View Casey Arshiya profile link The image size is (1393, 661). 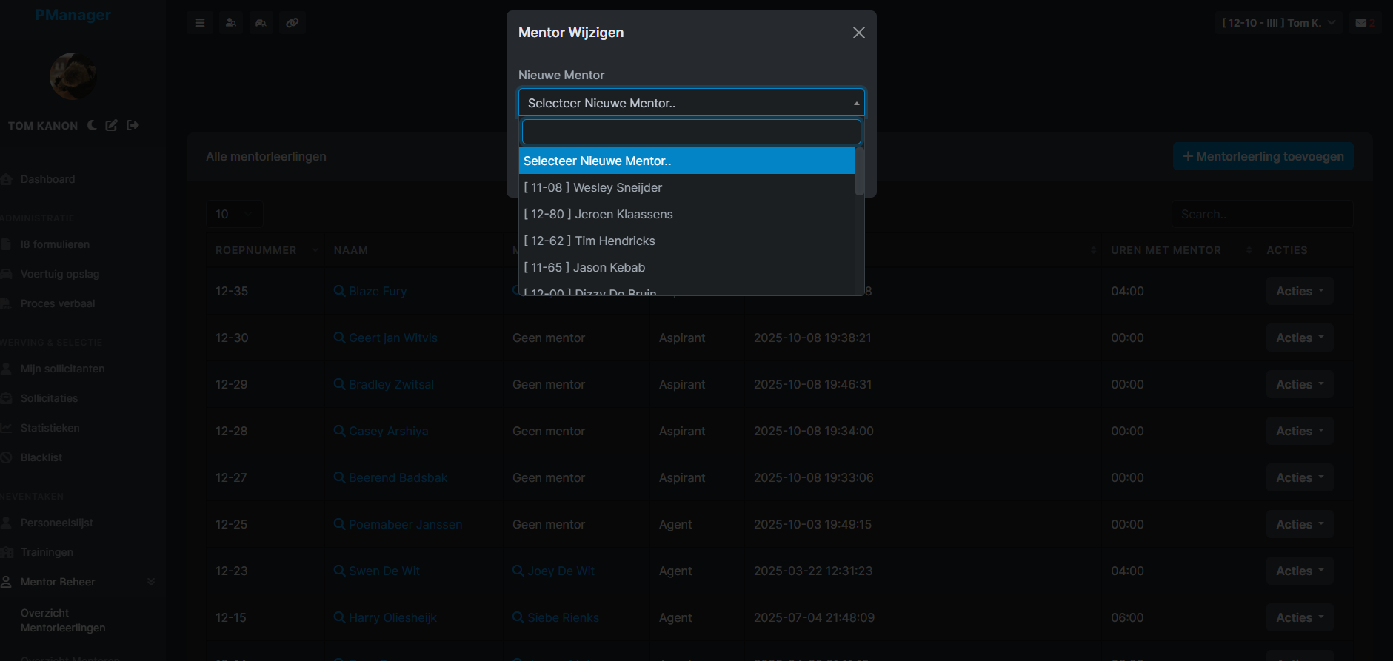[381, 431]
